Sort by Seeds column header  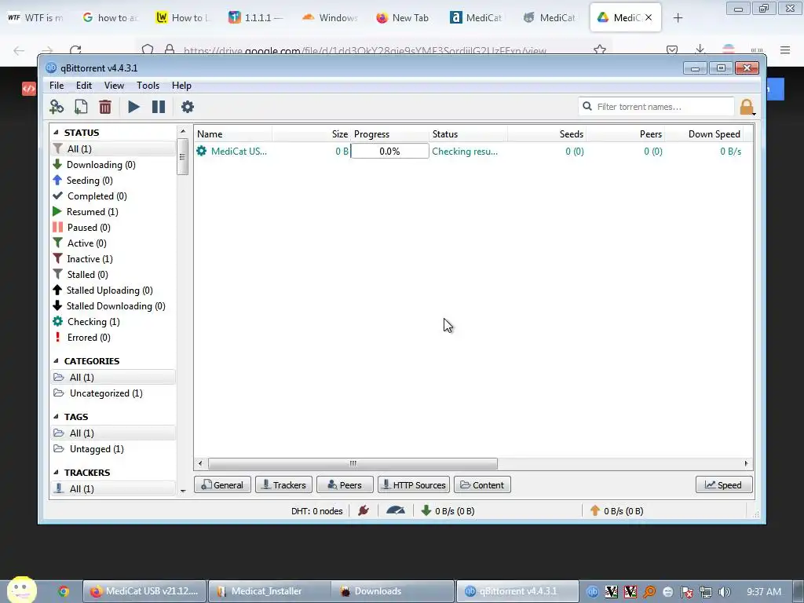546,134
